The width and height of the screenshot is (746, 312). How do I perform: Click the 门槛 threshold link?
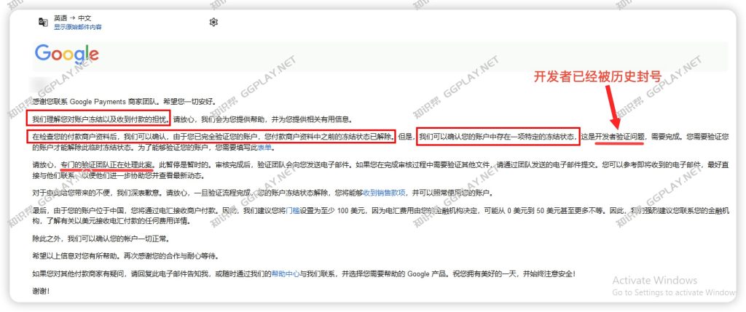click(293, 210)
